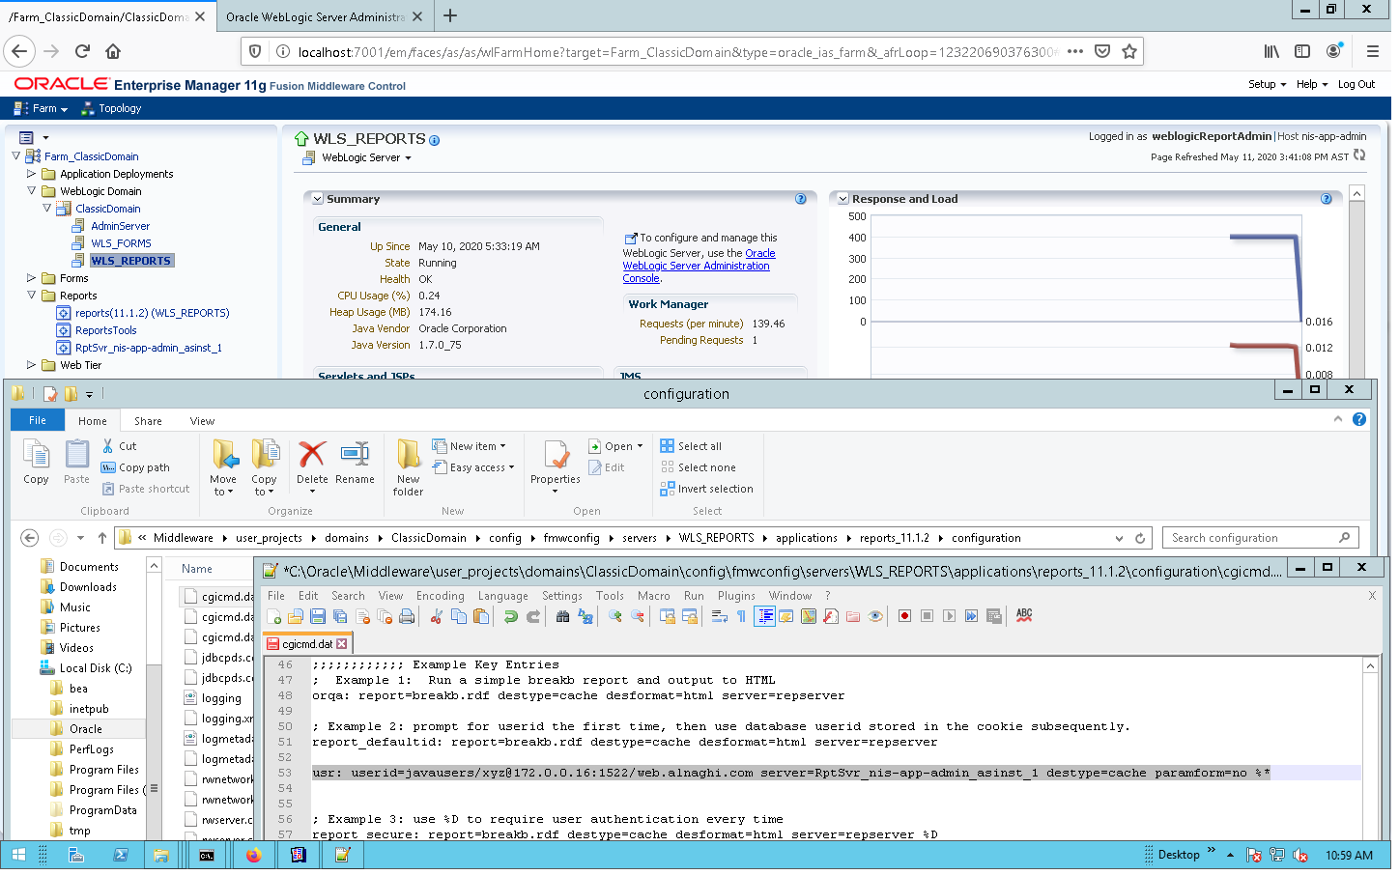This screenshot has height=875, width=1399.
Task: Click Log Out in Enterprise Manager
Action: point(1356,84)
